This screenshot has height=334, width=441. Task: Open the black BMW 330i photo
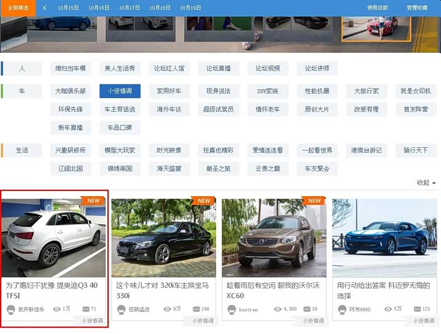tap(164, 238)
